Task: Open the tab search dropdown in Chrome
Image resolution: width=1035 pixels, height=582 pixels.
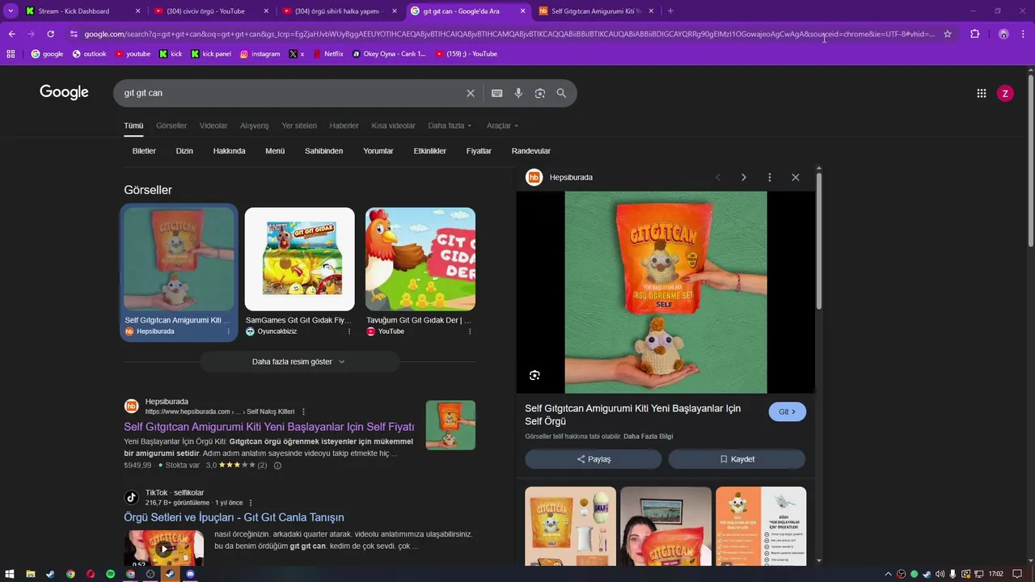Action: pos(11,11)
